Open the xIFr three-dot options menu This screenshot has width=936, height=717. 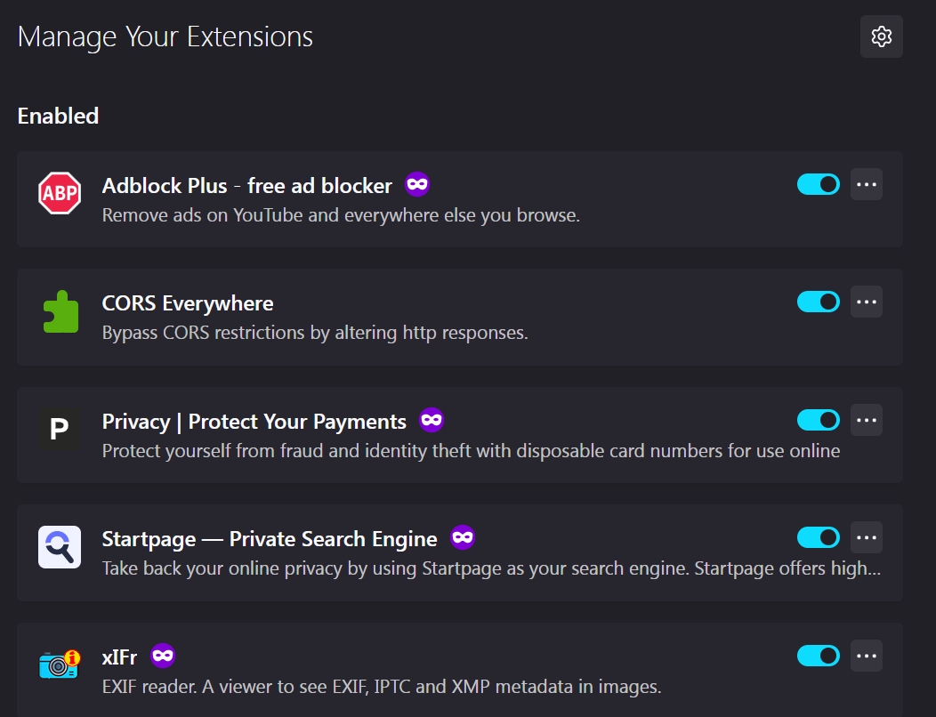click(867, 657)
